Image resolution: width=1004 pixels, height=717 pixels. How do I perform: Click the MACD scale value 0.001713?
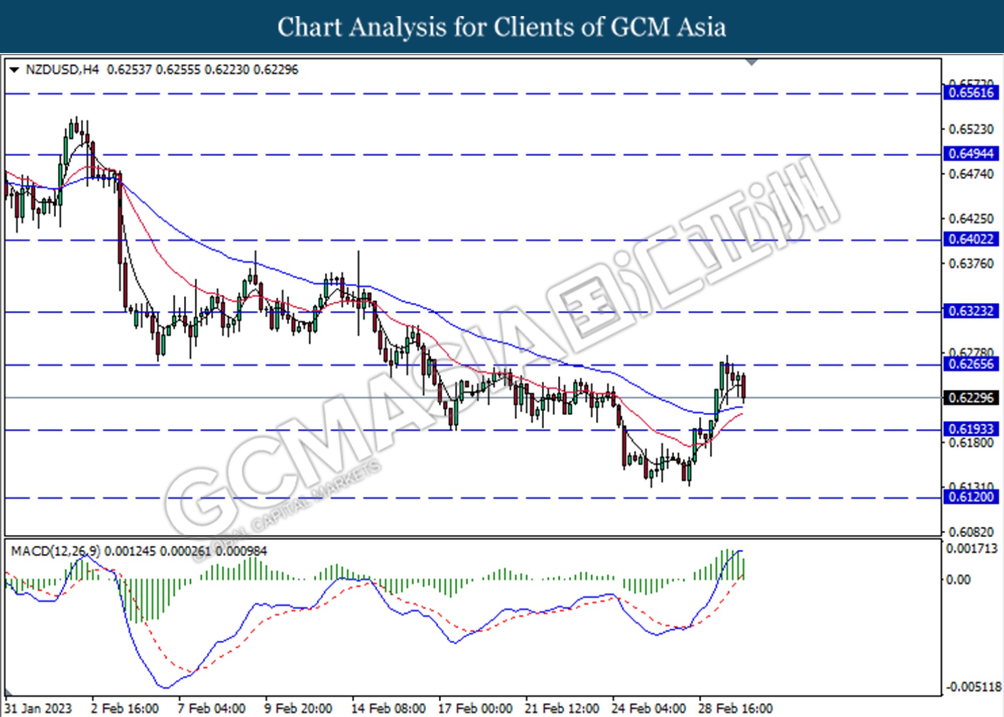(x=972, y=549)
